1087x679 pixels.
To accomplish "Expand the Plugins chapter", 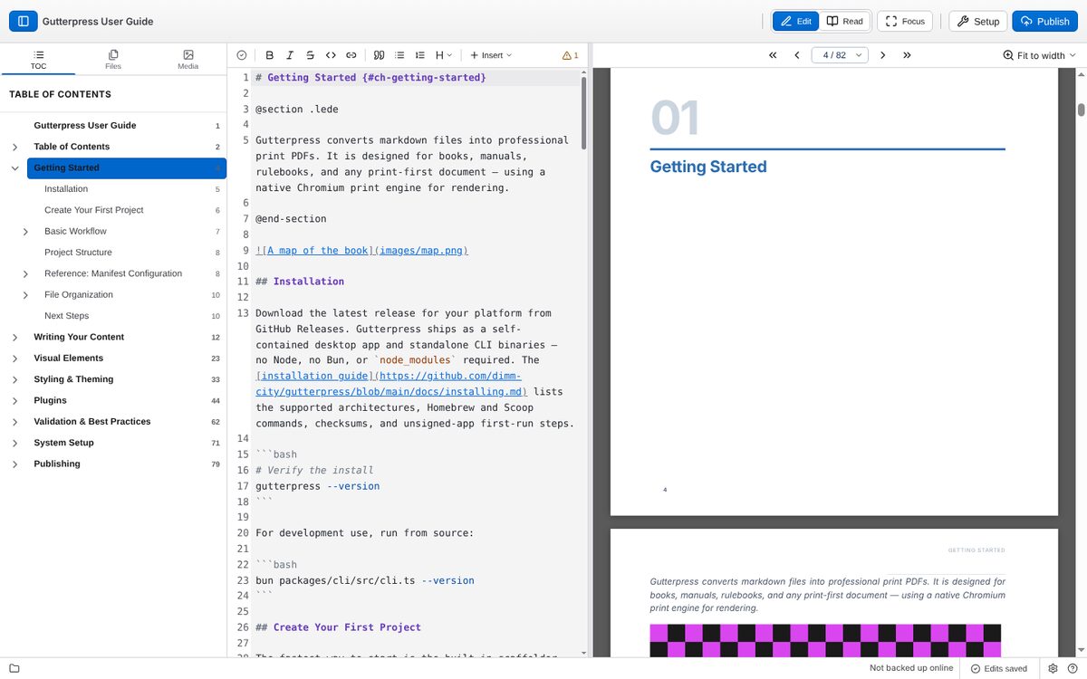I will coord(14,400).
